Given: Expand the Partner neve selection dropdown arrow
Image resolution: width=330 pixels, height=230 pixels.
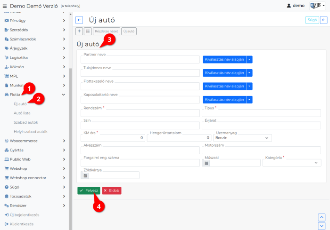Looking at the screenshot, I should [x=249, y=60].
